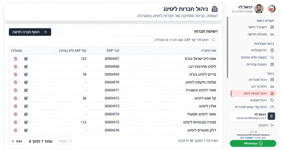Click the הקודם previous page button
The width and height of the screenshot is (282, 150).
[x=65, y=141]
